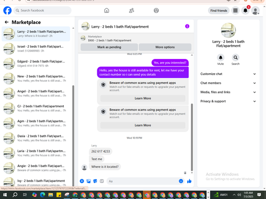This screenshot has height=199, width=266.
Task: Open the volume icon in system tray
Action: 239,195
